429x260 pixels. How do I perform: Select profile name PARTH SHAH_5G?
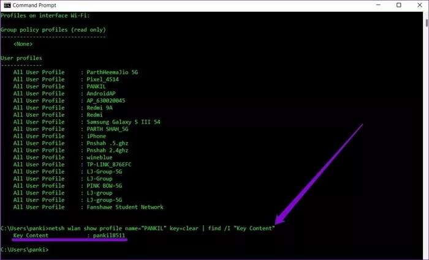(107, 129)
